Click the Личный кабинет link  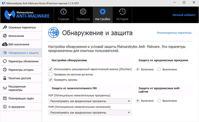pos(184,15)
